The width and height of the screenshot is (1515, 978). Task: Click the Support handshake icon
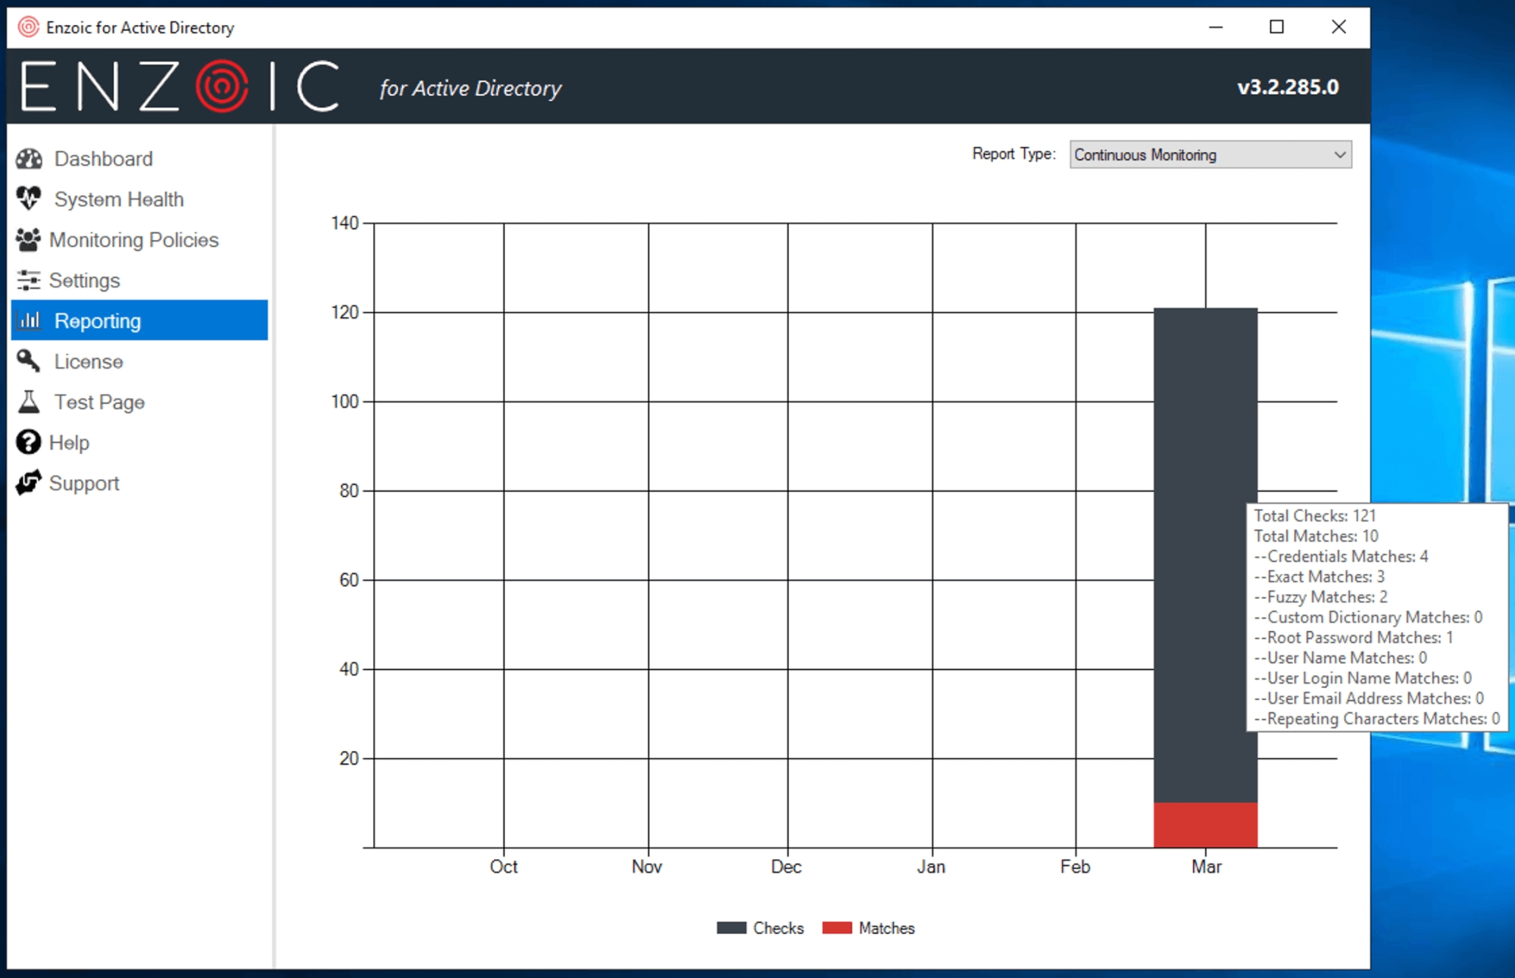coord(28,483)
